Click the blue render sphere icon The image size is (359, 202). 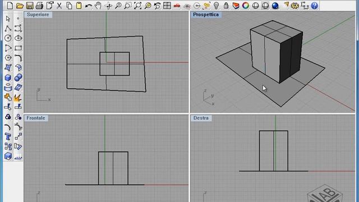pyautogui.click(x=275, y=5)
